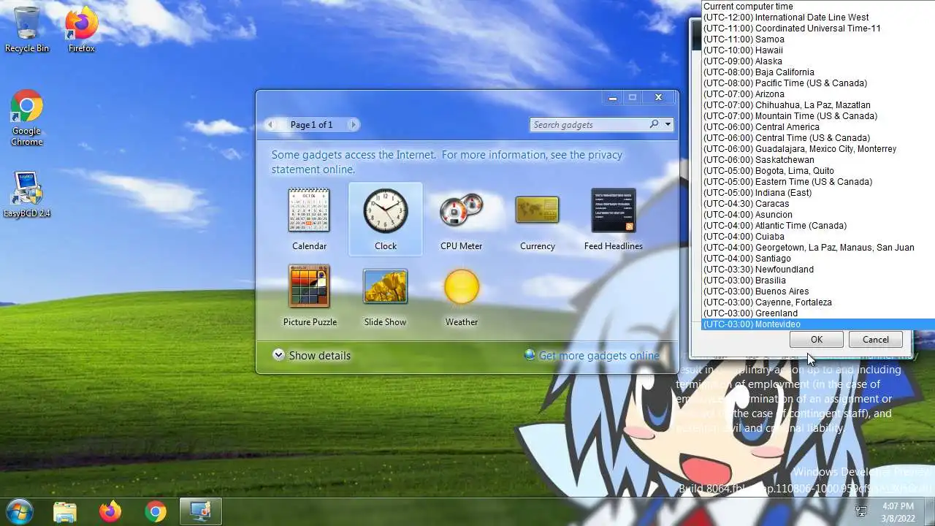Screen dimensions: 935x526
Task: Choose Central Time (US & Canada)
Action: pyautogui.click(x=818, y=138)
